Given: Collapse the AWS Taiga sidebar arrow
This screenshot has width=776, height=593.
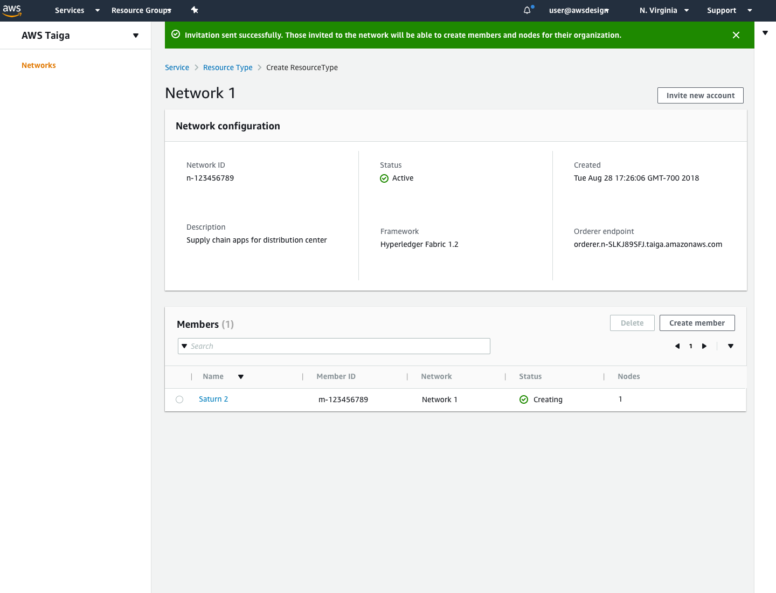Looking at the screenshot, I should 136,36.
